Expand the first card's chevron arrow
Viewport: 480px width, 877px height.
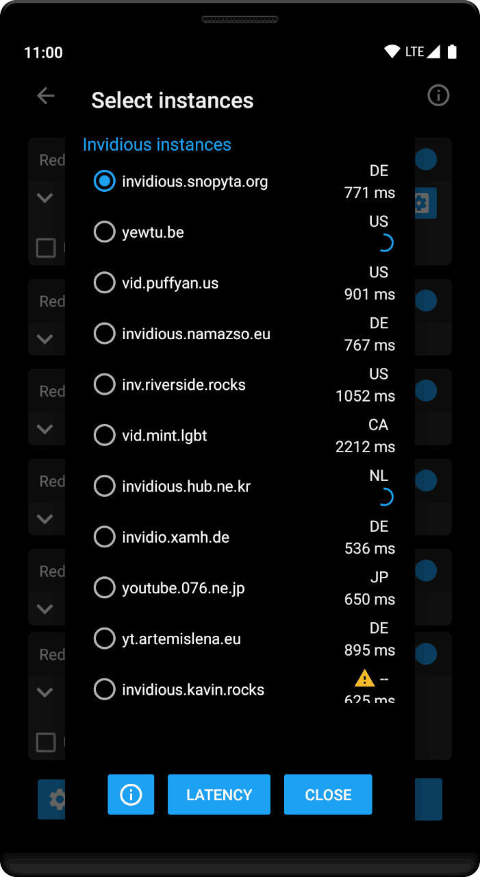click(x=45, y=198)
